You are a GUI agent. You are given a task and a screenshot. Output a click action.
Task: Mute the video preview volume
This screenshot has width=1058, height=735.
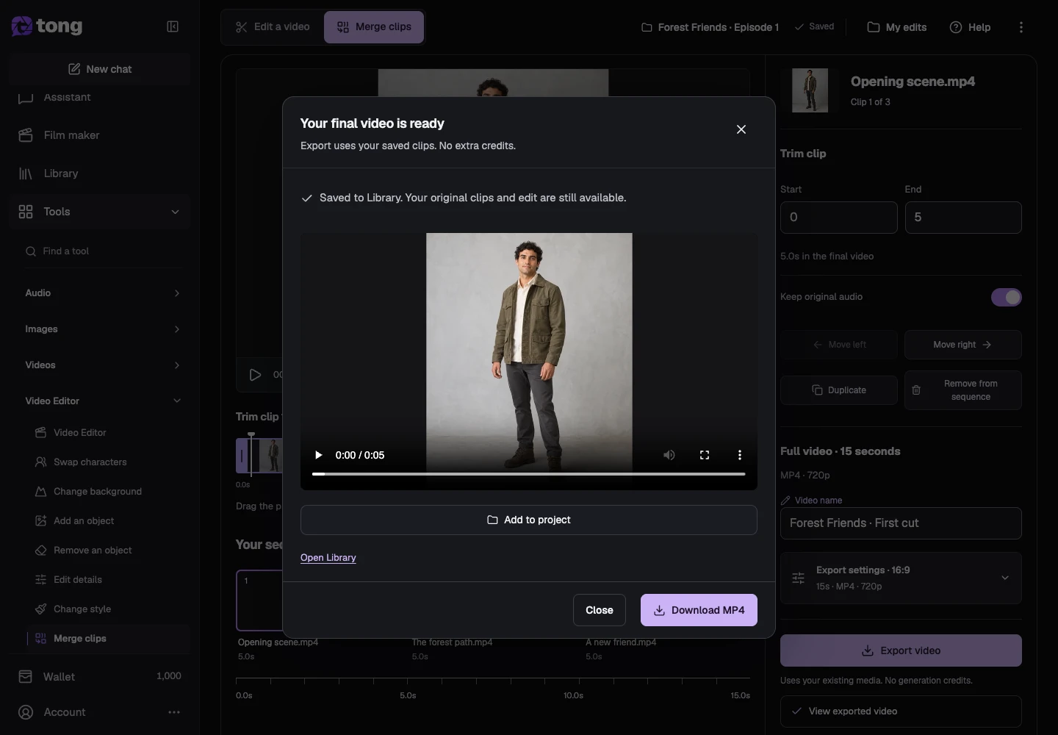[669, 455]
